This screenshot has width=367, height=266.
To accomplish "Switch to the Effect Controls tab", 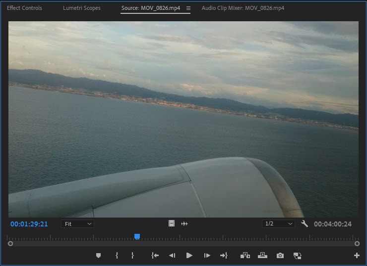I will coord(24,8).
